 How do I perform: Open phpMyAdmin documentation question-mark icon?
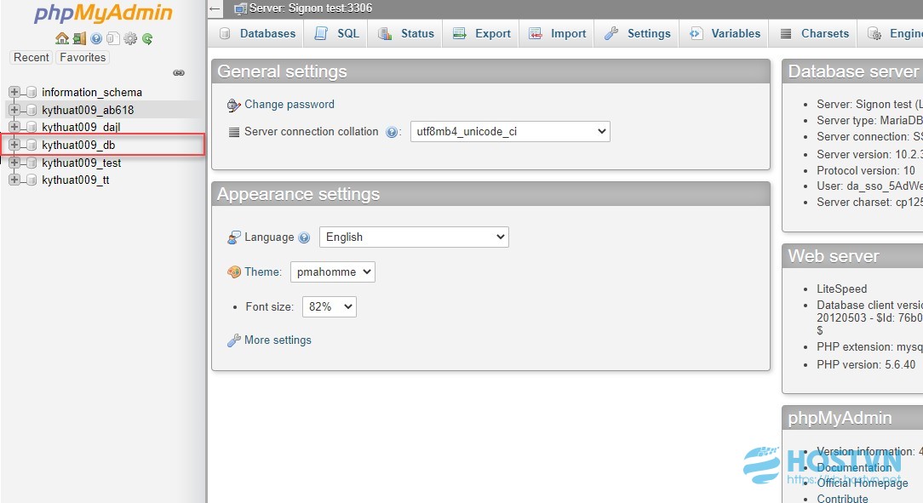point(96,39)
